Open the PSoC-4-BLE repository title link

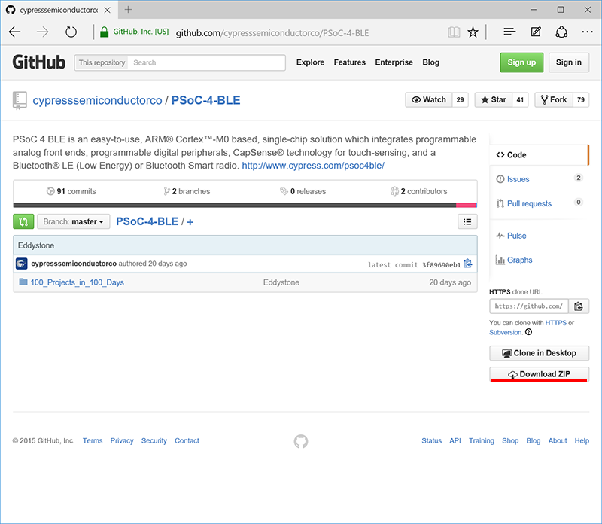[x=205, y=100]
